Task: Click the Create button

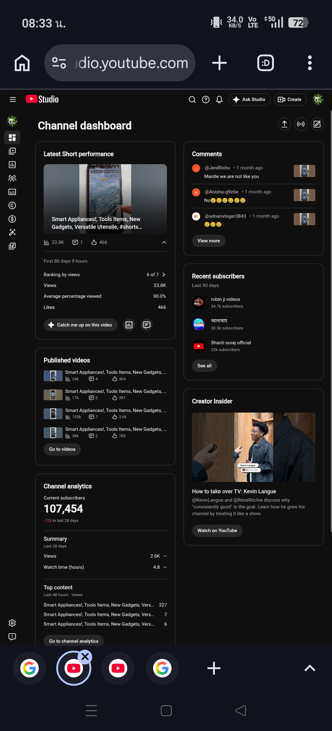Action: click(x=290, y=99)
